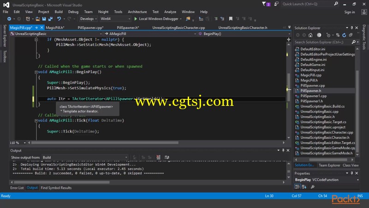Click Alphabetical sort icon in Properties

click(x=304, y=187)
